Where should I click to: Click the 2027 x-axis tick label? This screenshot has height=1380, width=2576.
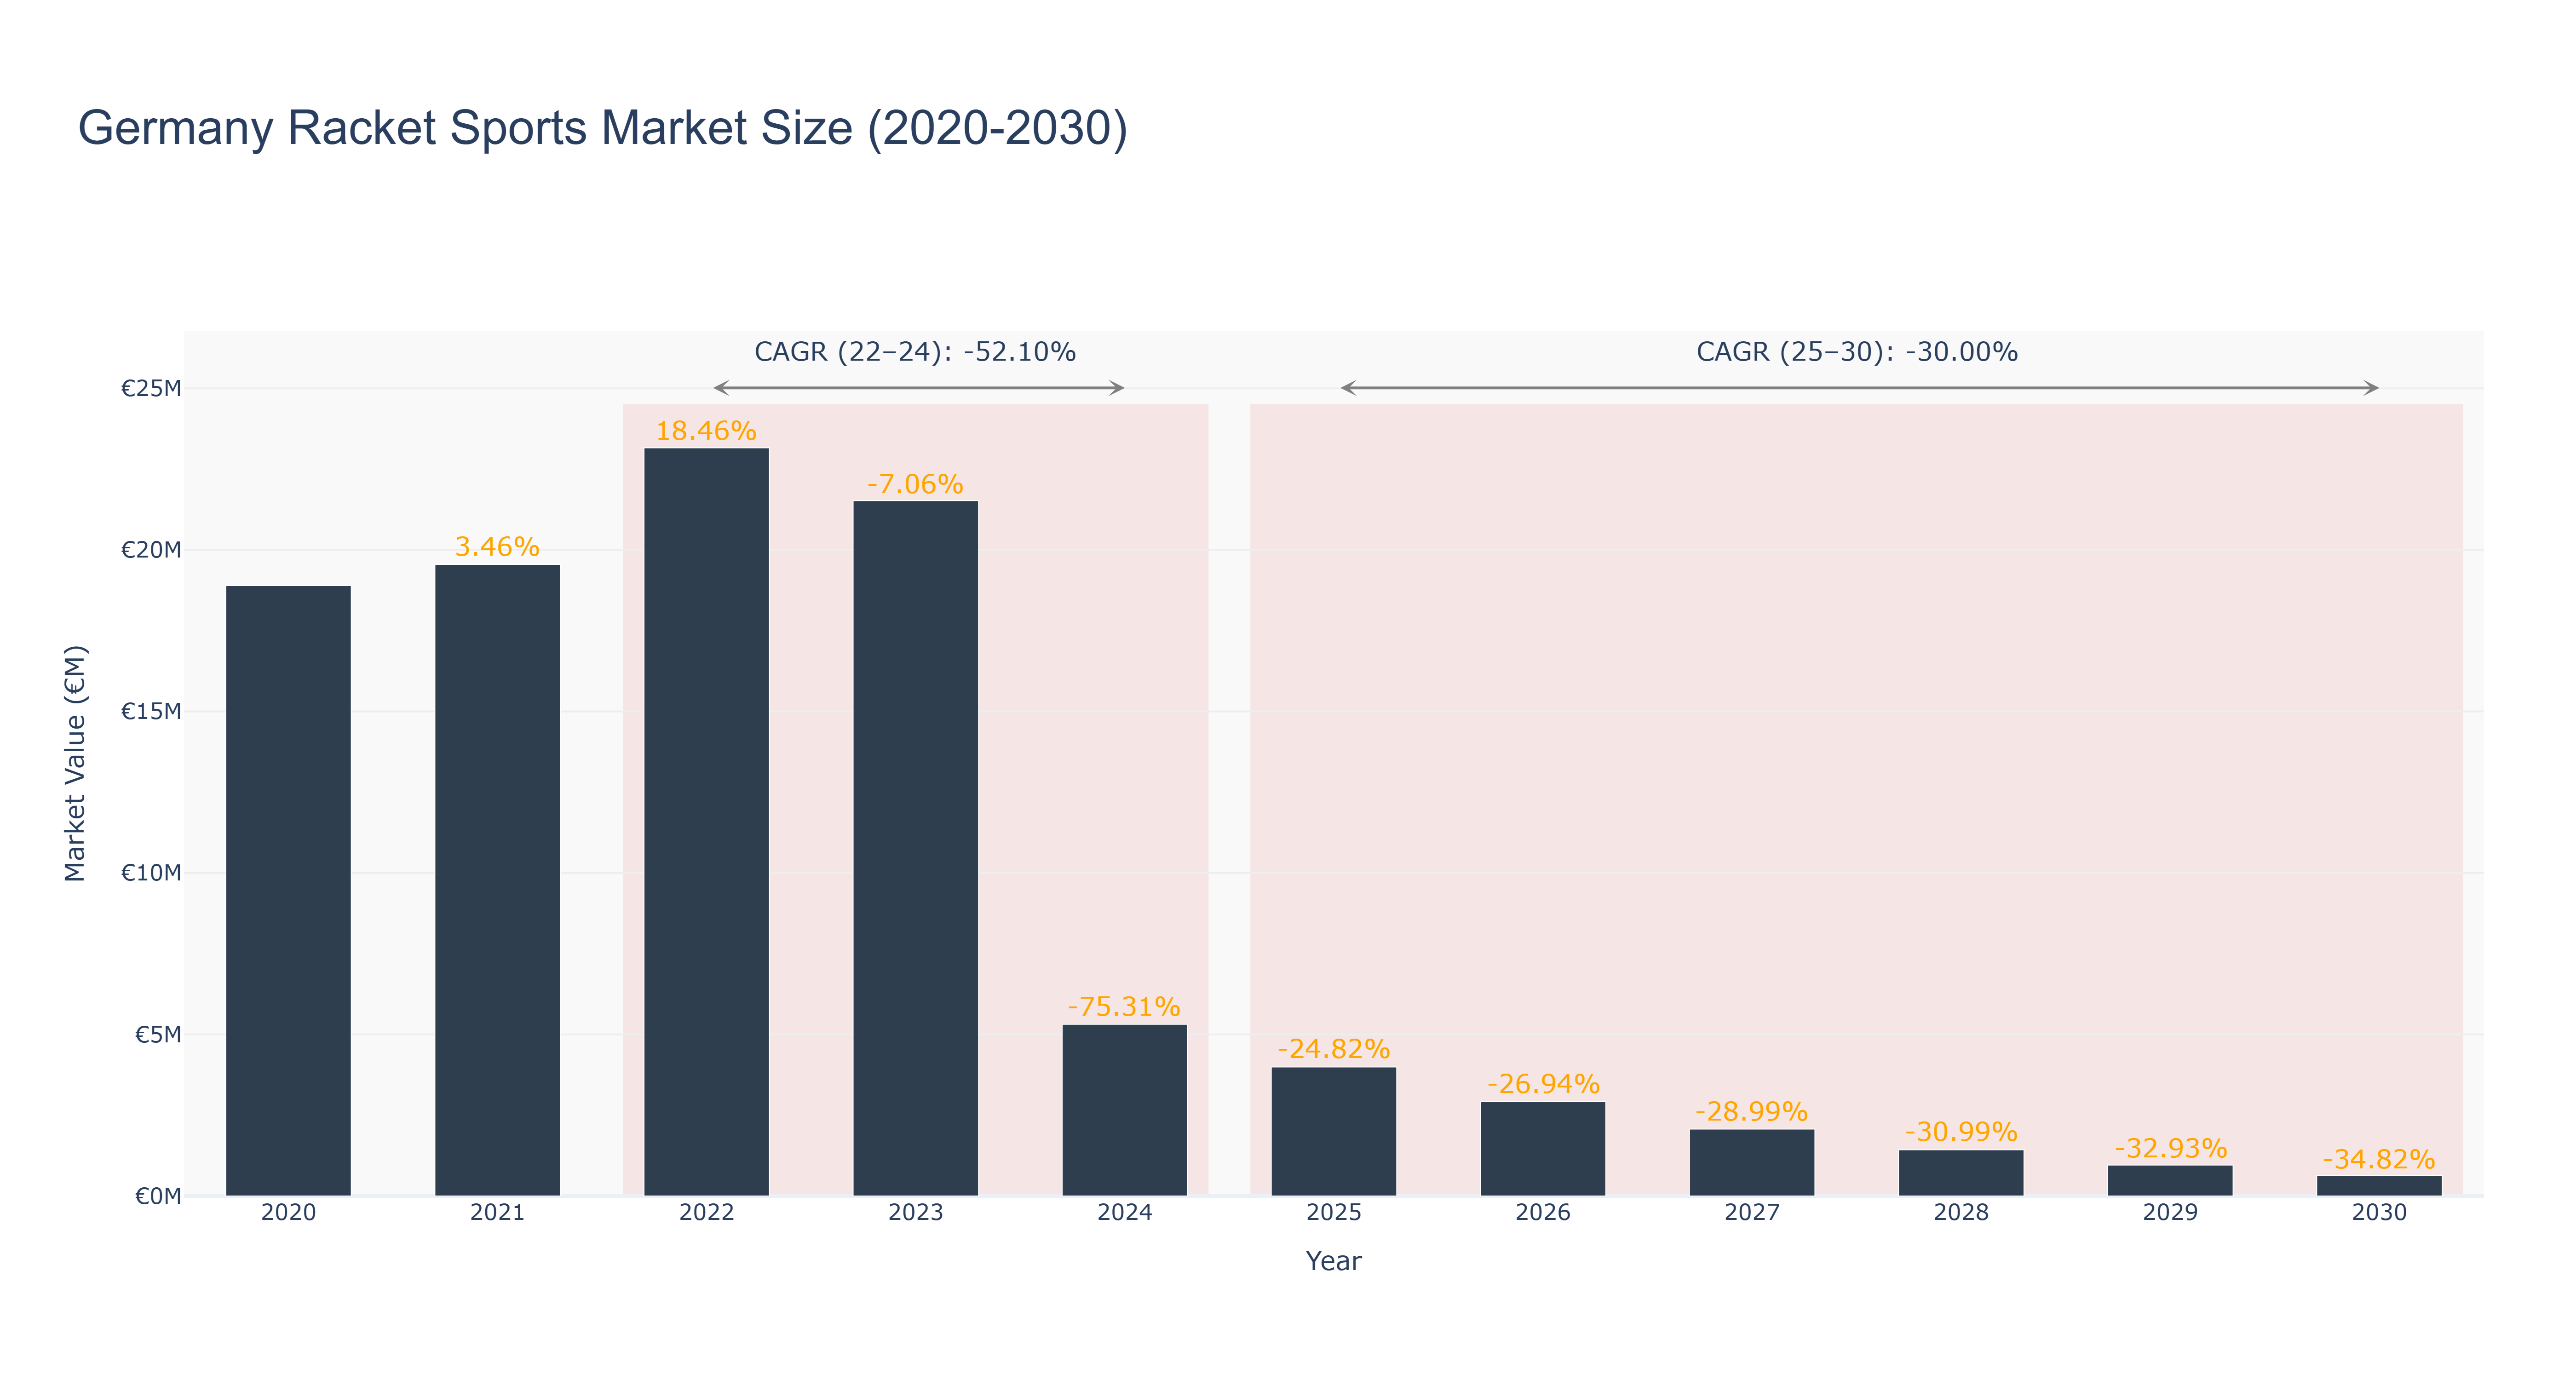(1751, 1213)
